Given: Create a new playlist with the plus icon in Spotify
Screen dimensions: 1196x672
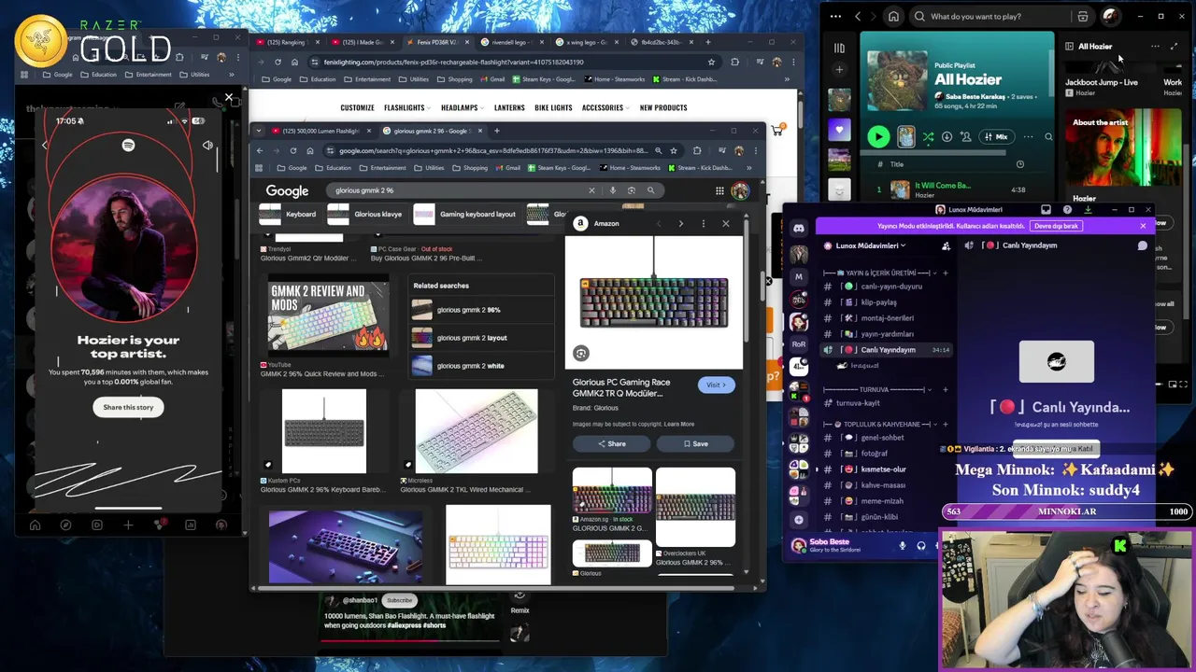Looking at the screenshot, I should pos(839,70).
